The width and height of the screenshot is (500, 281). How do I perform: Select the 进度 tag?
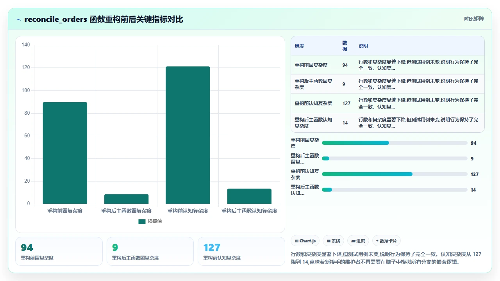click(358, 241)
